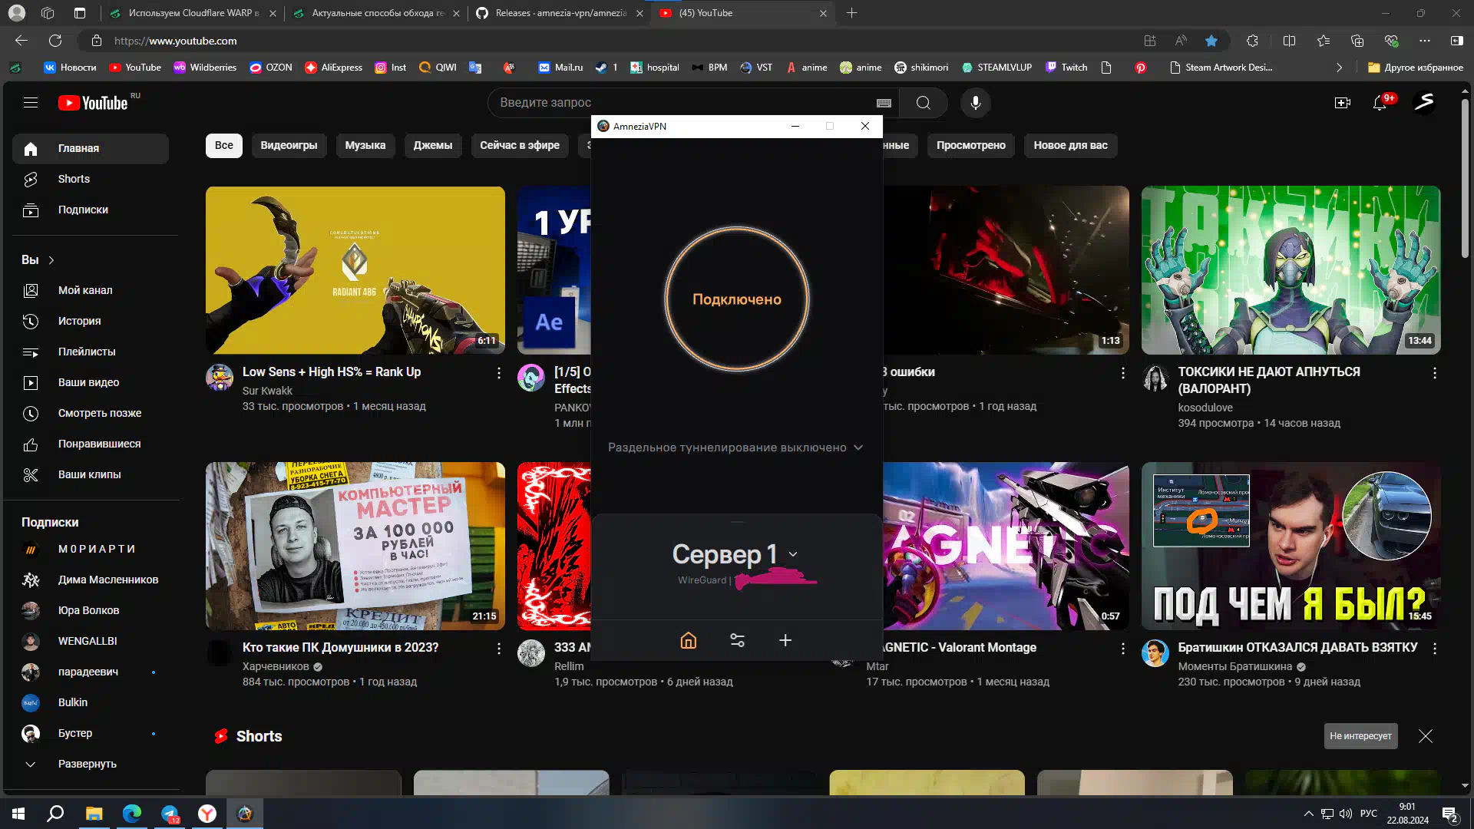
Task: Open Подписки in sidebar
Action: 91,210
